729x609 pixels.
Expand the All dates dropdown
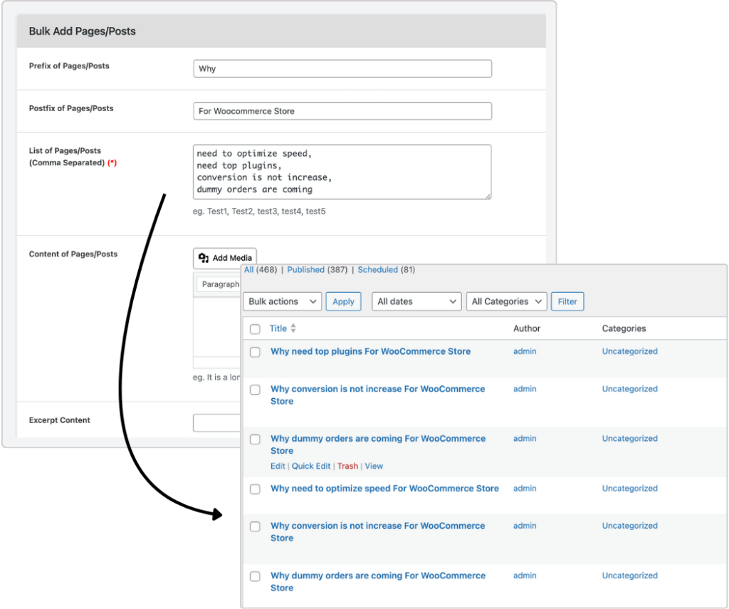click(416, 301)
